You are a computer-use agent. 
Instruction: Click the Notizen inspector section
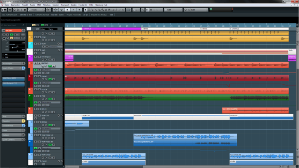pyautogui.click(x=13, y=135)
